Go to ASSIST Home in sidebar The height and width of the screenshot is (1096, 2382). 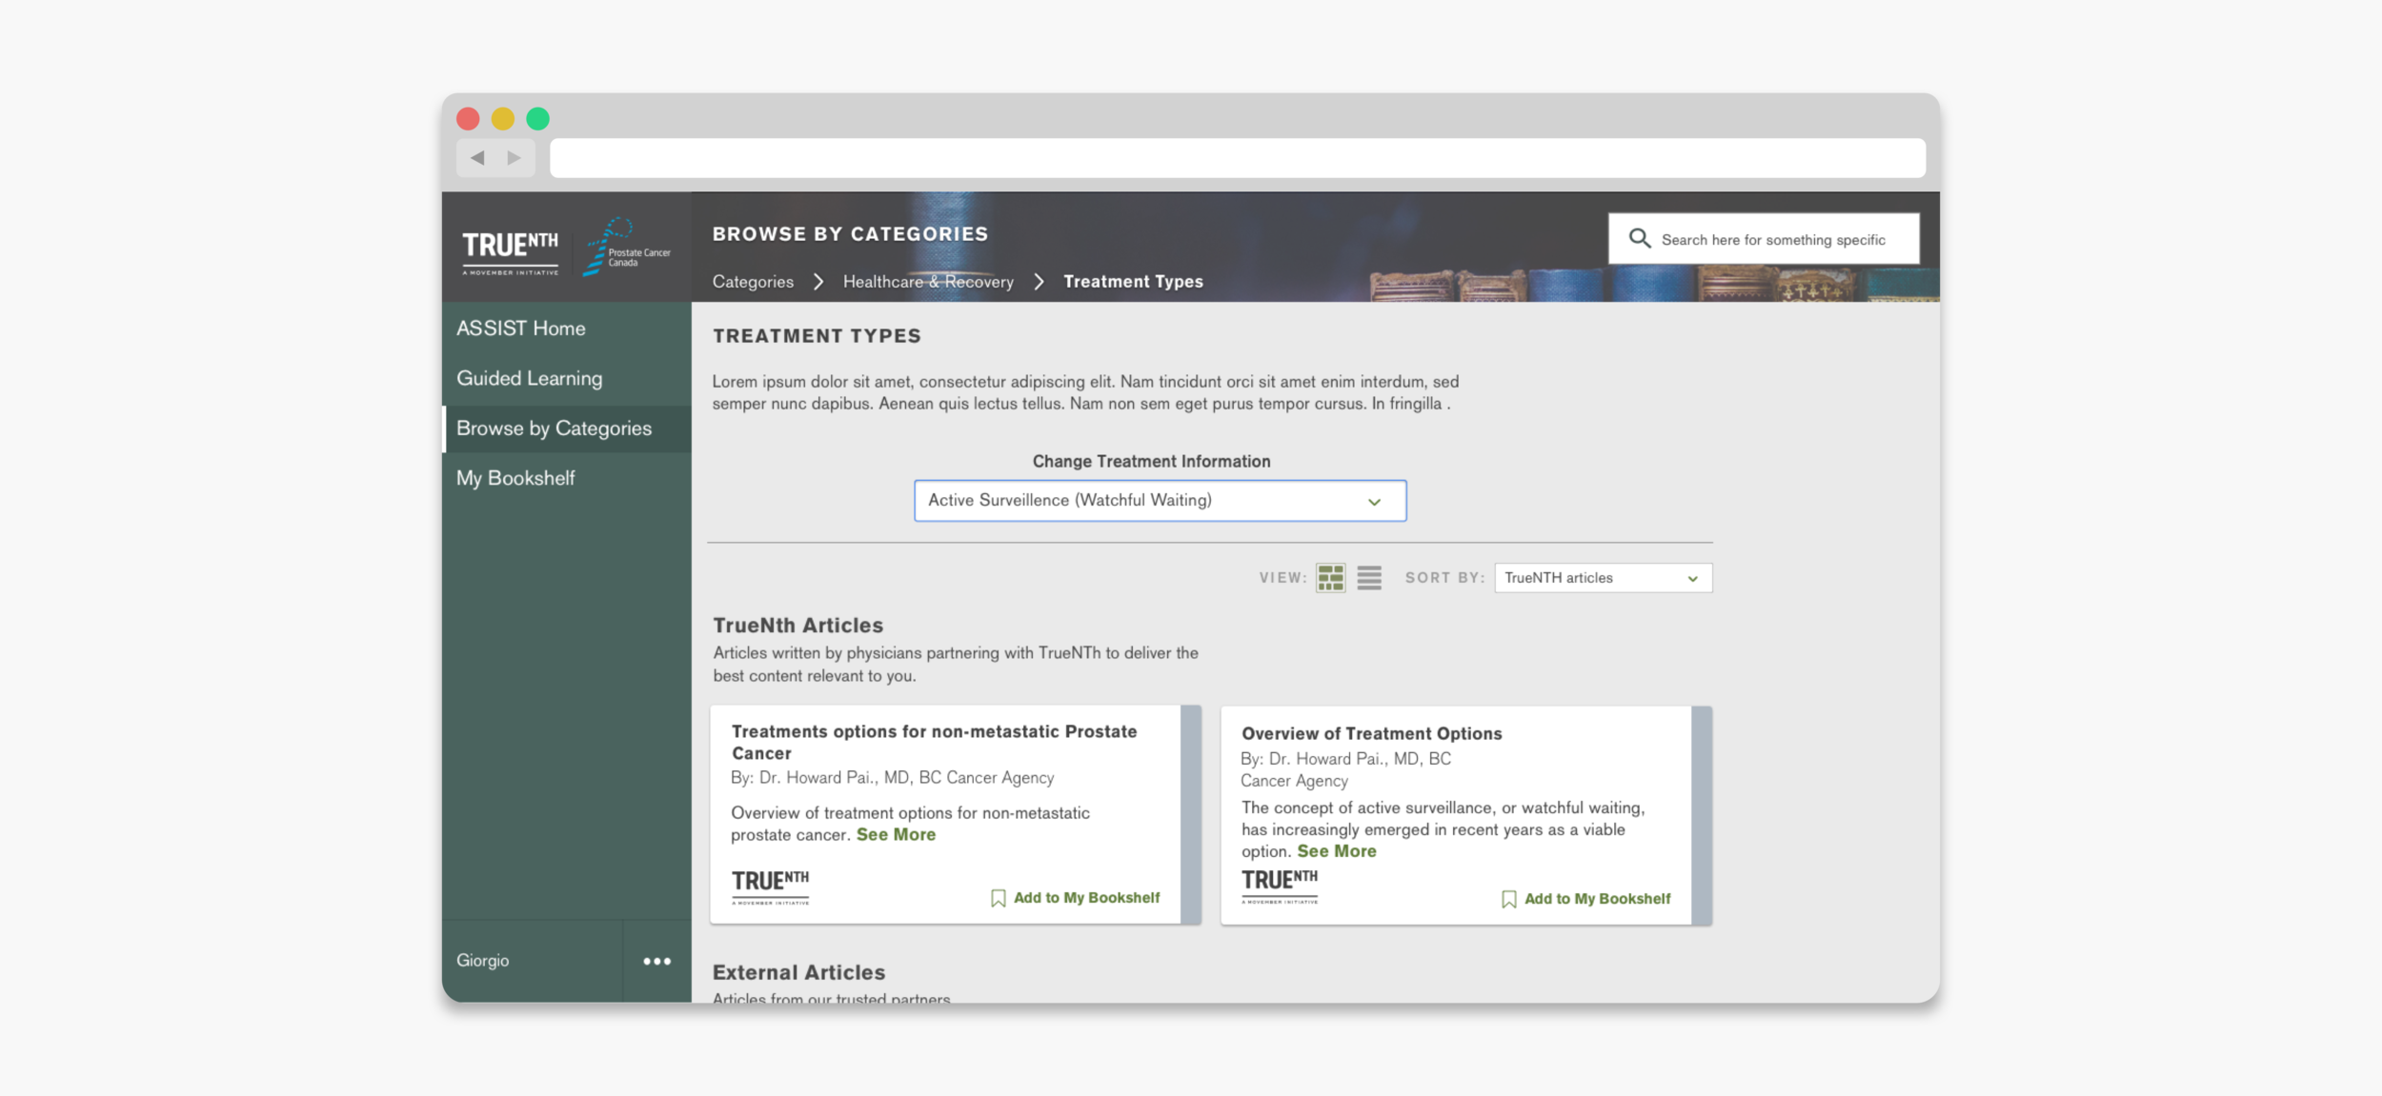click(521, 329)
